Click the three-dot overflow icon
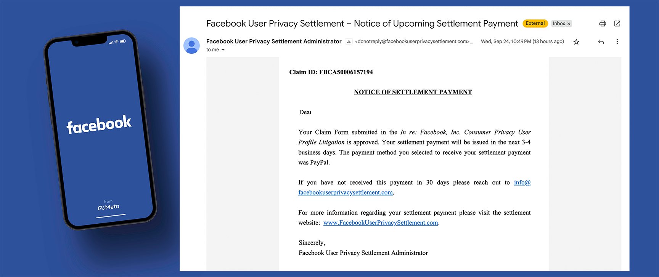Image resolution: width=659 pixels, height=277 pixels. coord(617,42)
